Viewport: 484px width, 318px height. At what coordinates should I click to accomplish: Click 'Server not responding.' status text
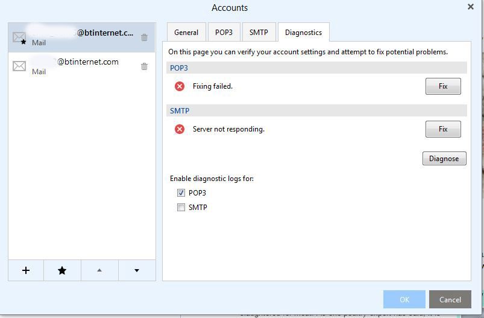click(228, 129)
